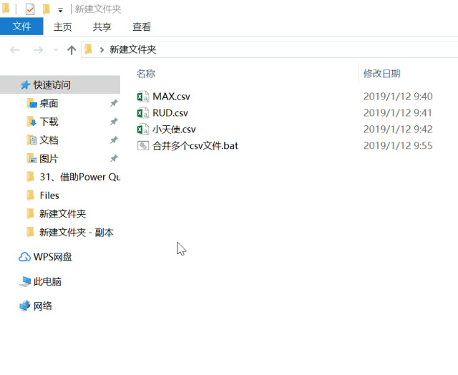Viewport: 458px width, 375px height.
Task: Click folder icon beside 31、借助Power Qu
Action: tap(30, 177)
